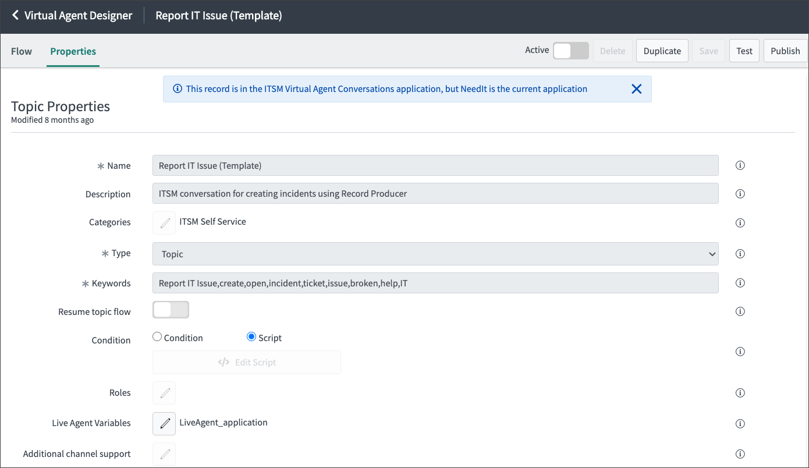Switch to the Flow tab
Screen dimensions: 809x468
click(x=21, y=51)
